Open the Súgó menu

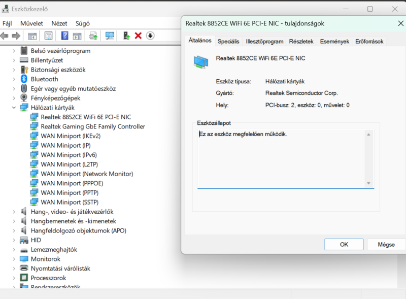[x=83, y=23]
